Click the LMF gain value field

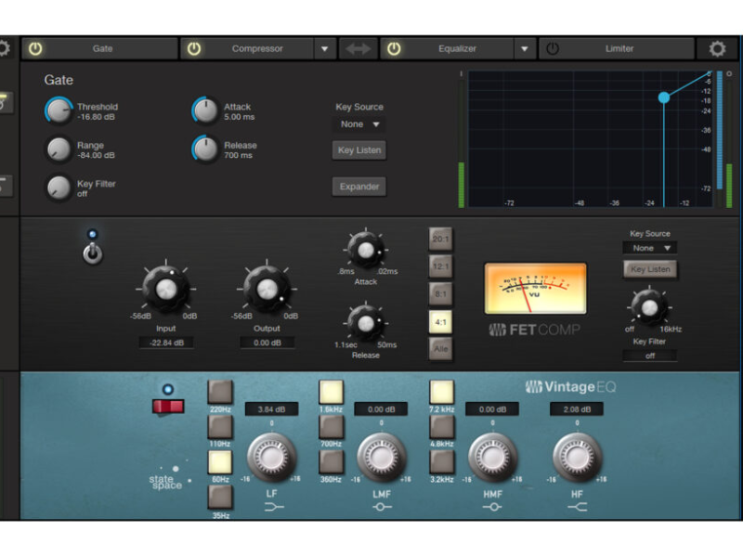click(381, 409)
